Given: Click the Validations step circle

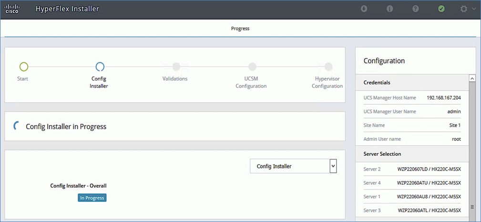Looking at the screenshot, I should pyautogui.click(x=176, y=67).
